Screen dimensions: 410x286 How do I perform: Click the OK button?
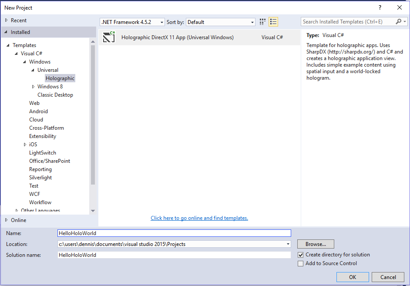[x=353, y=277]
